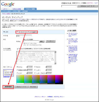Select the デフォルトの説明を使用 radio button
99x102 pixels.
(18, 49)
